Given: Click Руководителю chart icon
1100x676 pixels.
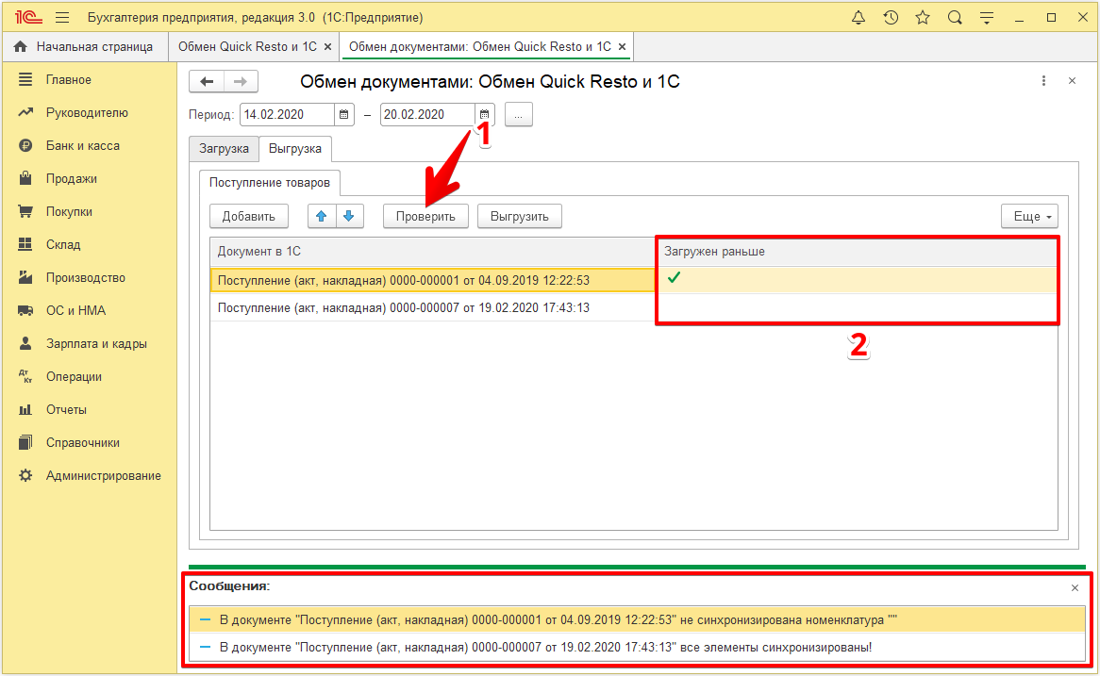Looking at the screenshot, I should 25,112.
